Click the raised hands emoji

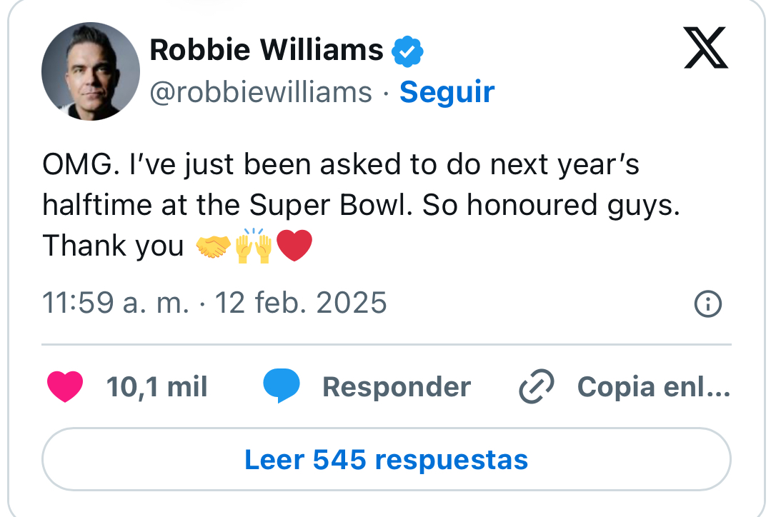click(x=254, y=246)
